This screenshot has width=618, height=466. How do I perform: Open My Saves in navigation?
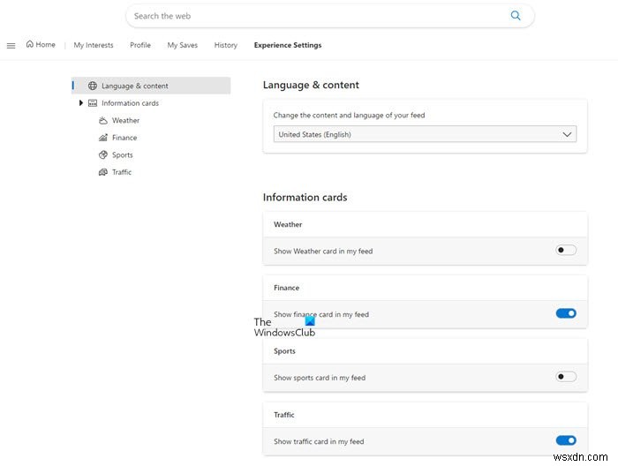(x=183, y=45)
